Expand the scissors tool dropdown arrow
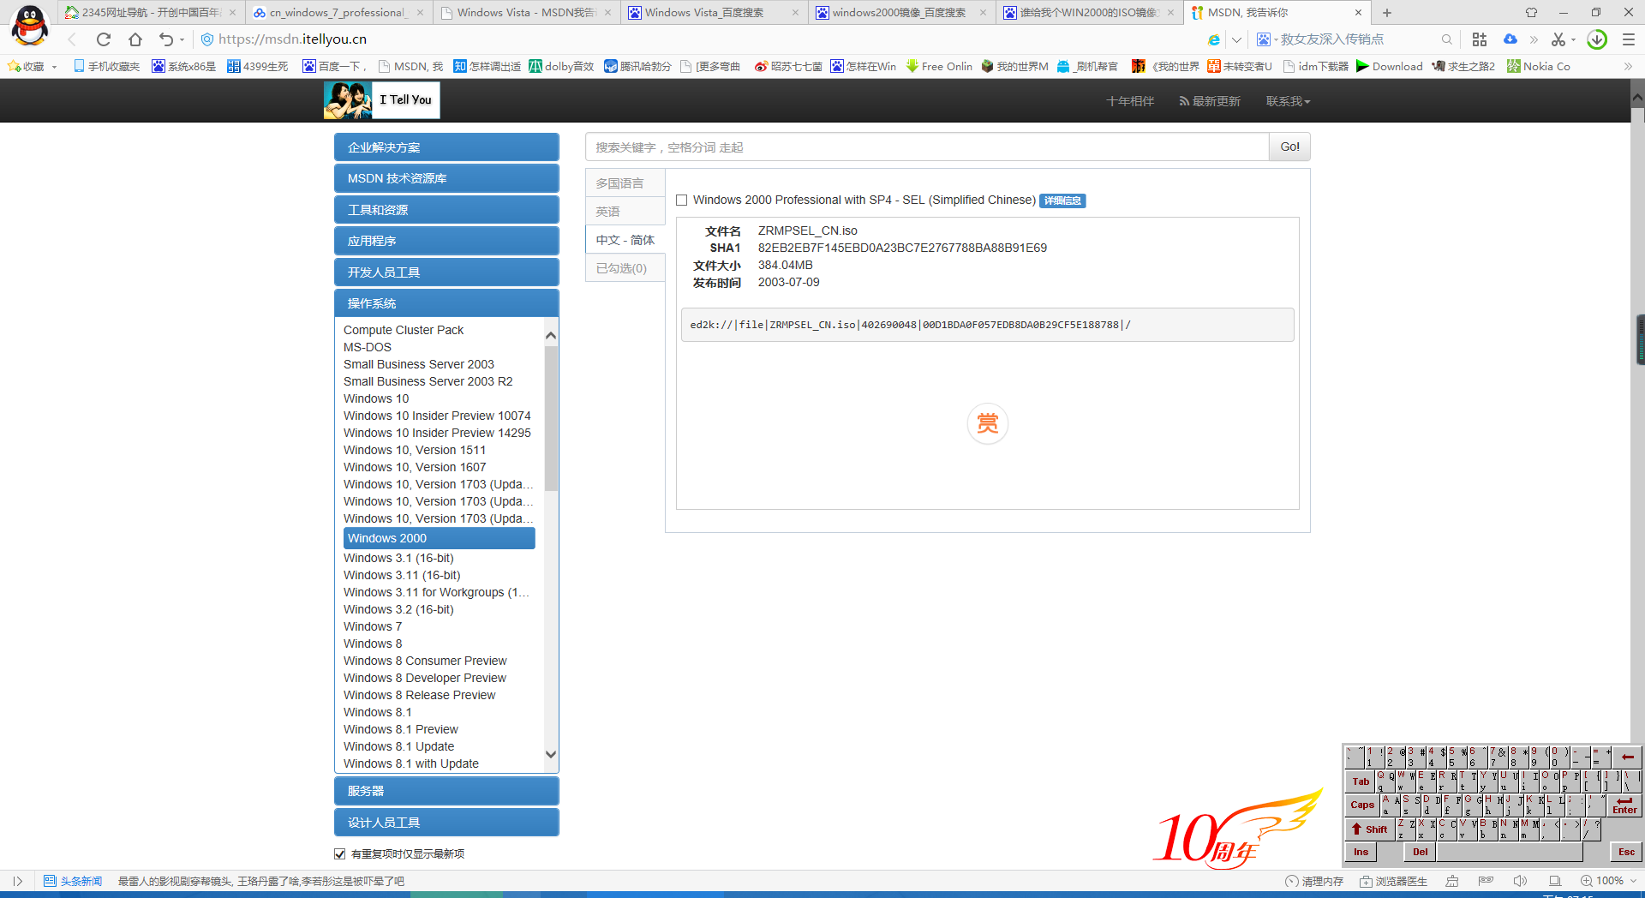Viewport: 1645px width, 898px height. point(1574,40)
